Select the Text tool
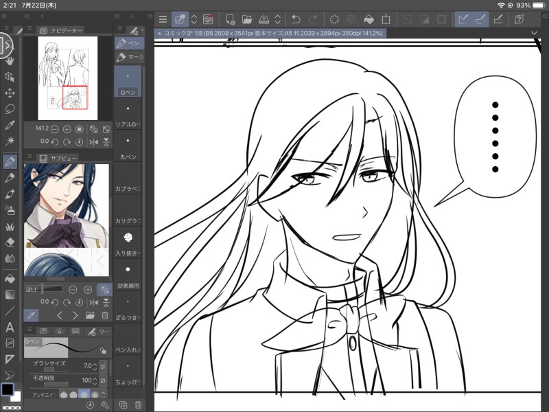 [10, 328]
